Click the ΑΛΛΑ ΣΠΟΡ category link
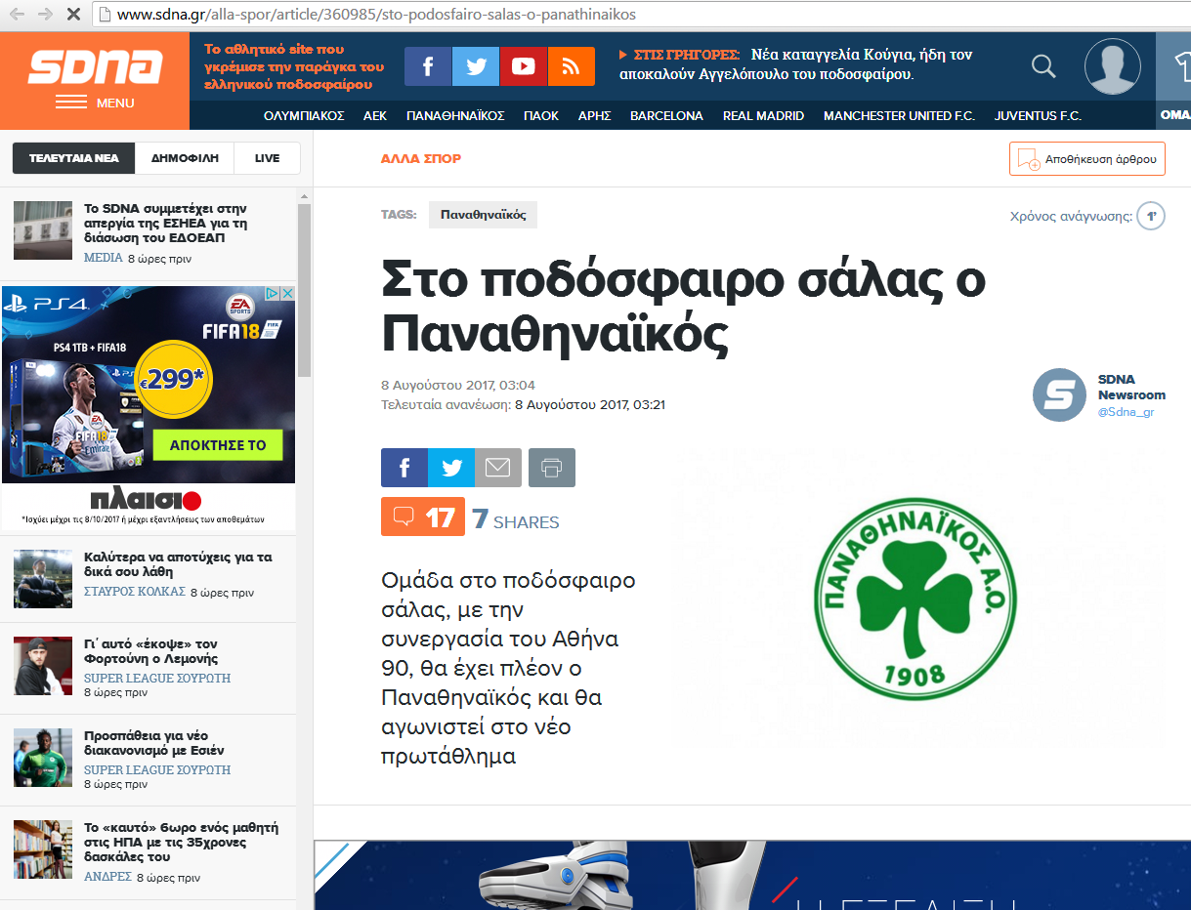This screenshot has width=1191, height=910. [x=421, y=158]
